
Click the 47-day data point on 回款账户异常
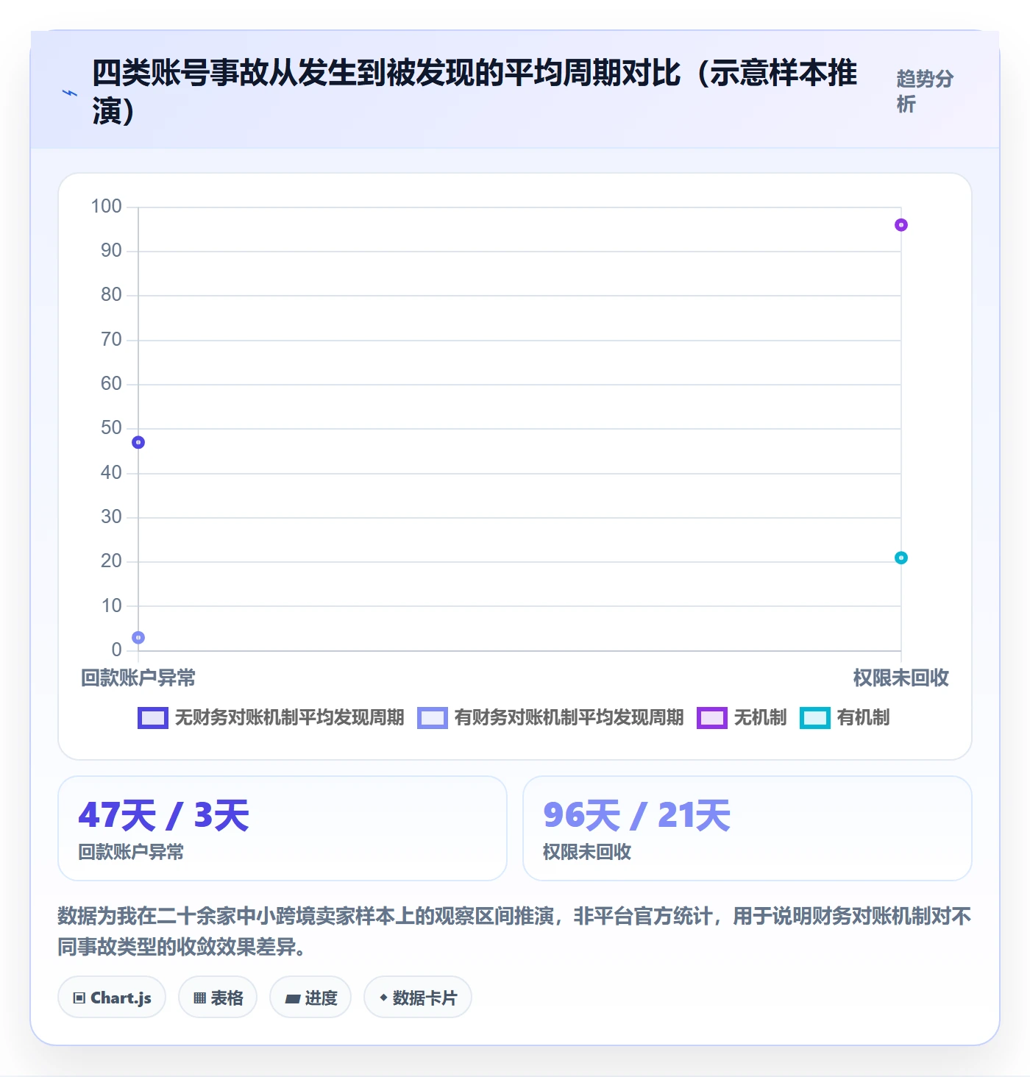pos(138,442)
